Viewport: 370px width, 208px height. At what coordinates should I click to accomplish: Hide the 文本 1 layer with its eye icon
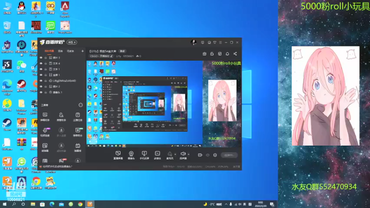tap(41, 69)
